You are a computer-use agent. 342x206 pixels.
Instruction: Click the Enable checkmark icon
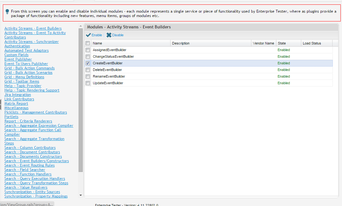coord(88,35)
